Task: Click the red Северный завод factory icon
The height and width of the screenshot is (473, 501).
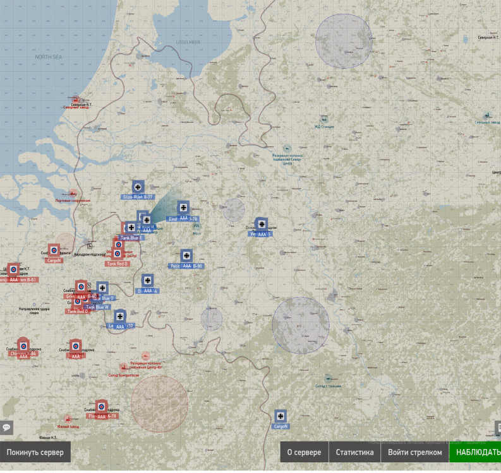Action: [76, 100]
